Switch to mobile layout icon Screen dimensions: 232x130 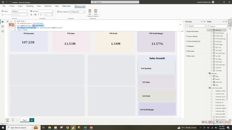13,120
